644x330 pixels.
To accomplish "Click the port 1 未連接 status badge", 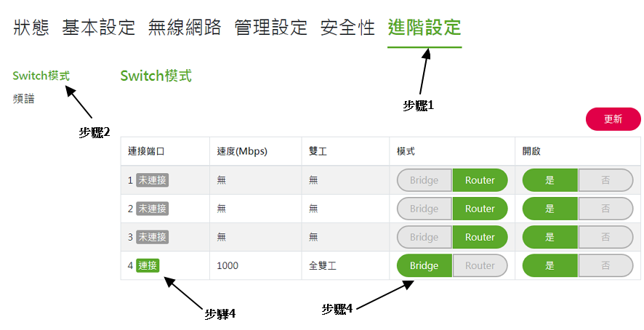I will (153, 180).
